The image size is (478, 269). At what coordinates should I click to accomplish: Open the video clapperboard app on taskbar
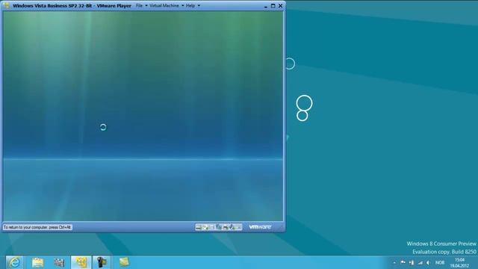[x=59, y=262]
